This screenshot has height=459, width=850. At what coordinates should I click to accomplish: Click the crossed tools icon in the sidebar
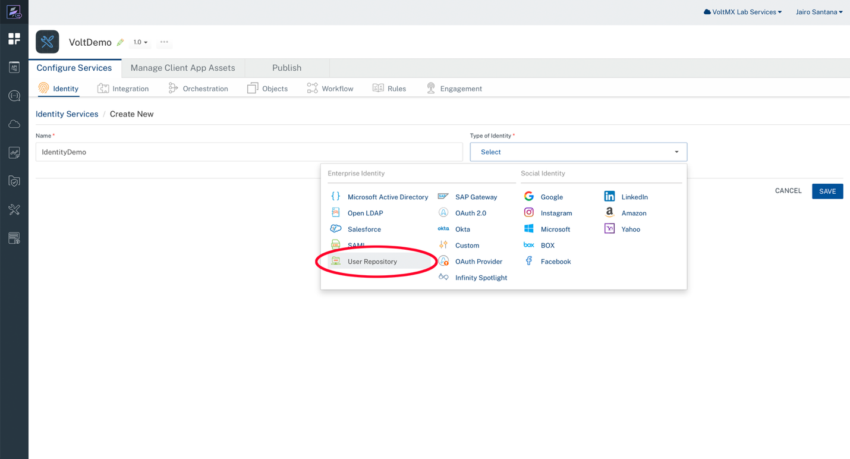tap(14, 210)
